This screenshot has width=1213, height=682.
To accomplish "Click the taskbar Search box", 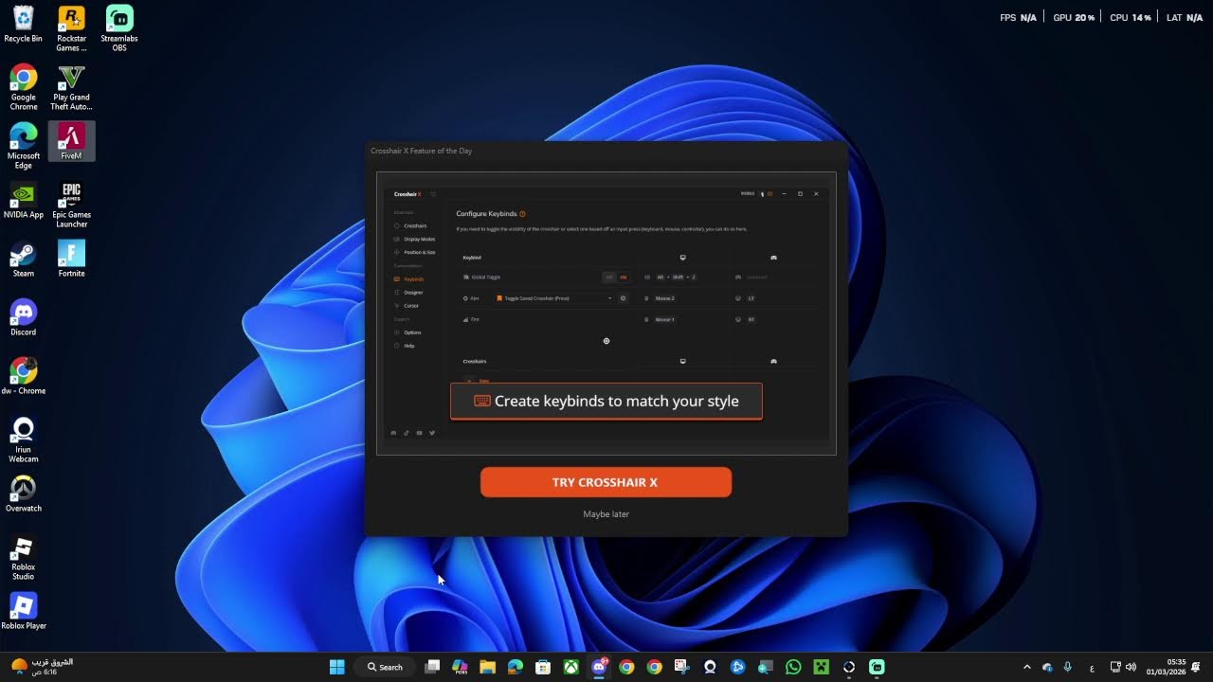I will pyautogui.click(x=385, y=667).
